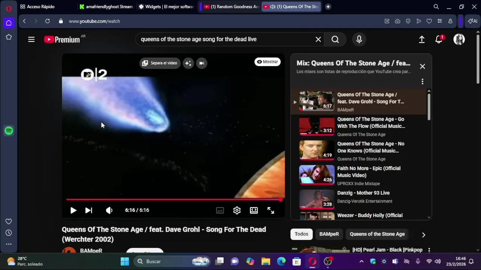This screenshot has width=481, height=270.
Task: Go back to previous page
Action: (x=24, y=21)
